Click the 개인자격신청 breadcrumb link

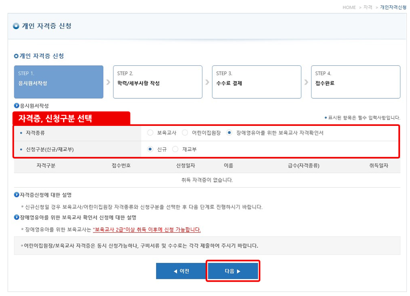[x=393, y=7]
